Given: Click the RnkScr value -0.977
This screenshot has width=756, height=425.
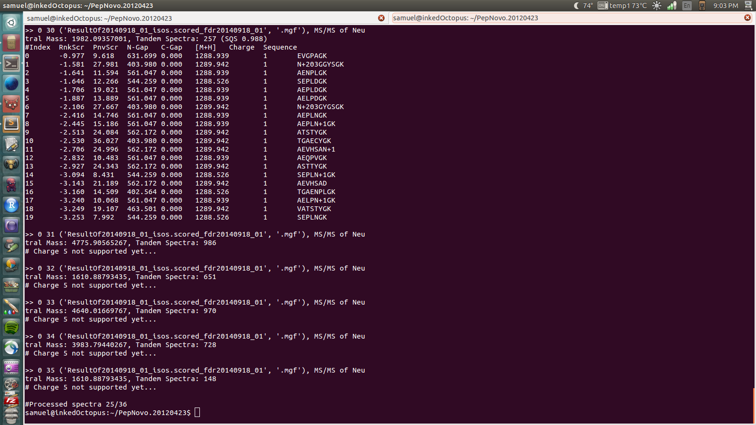Looking at the screenshot, I should [72, 56].
